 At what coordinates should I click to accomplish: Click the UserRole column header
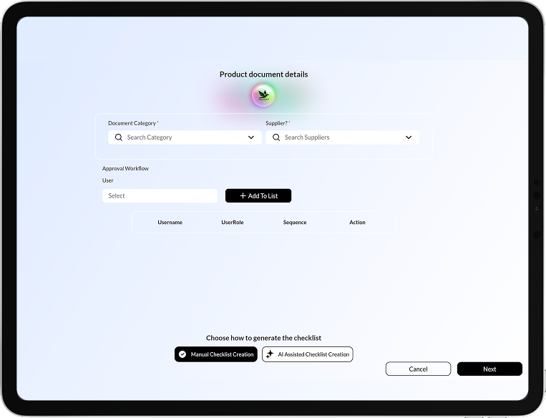pyautogui.click(x=233, y=223)
